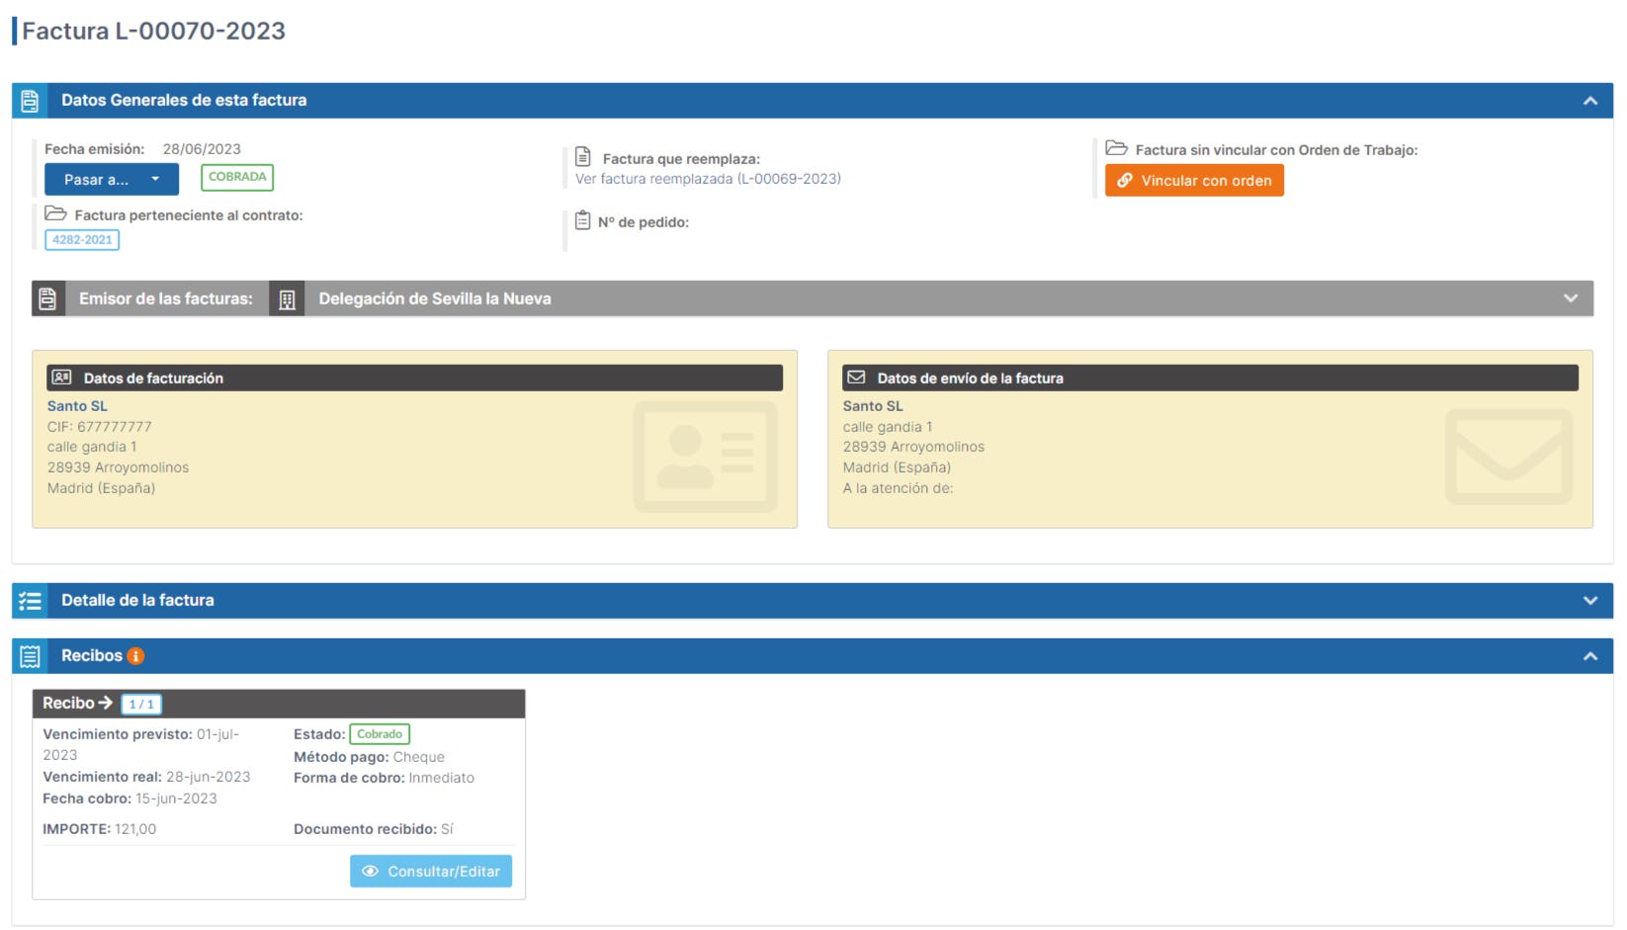Click folder icon beside Factura sin vincular
Screen dimensions: 1627x930
[x=1116, y=148]
